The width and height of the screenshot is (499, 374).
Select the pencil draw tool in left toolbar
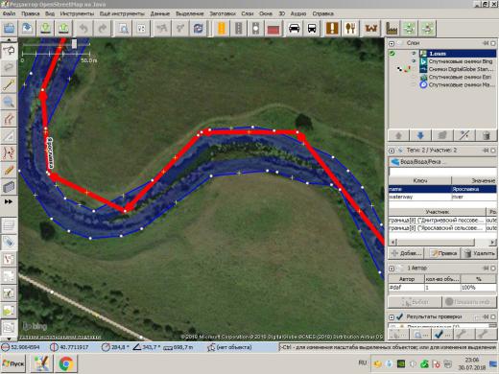pos(9,170)
